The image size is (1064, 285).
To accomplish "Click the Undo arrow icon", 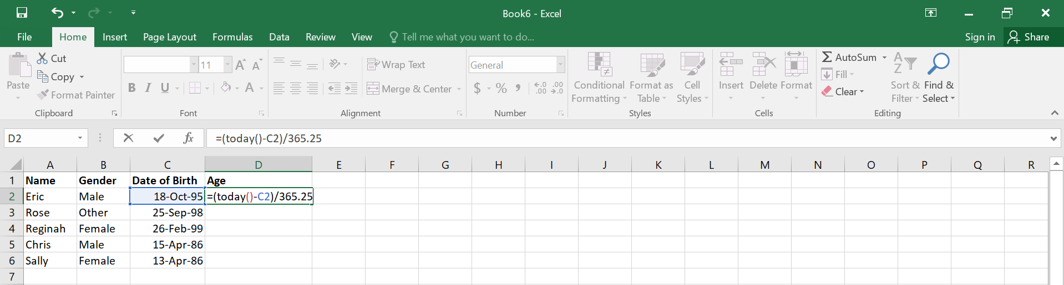I will [x=57, y=12].
